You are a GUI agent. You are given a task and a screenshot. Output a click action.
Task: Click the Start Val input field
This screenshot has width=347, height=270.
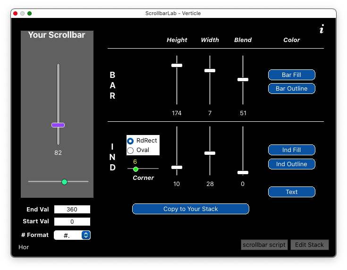coord(72,221)
